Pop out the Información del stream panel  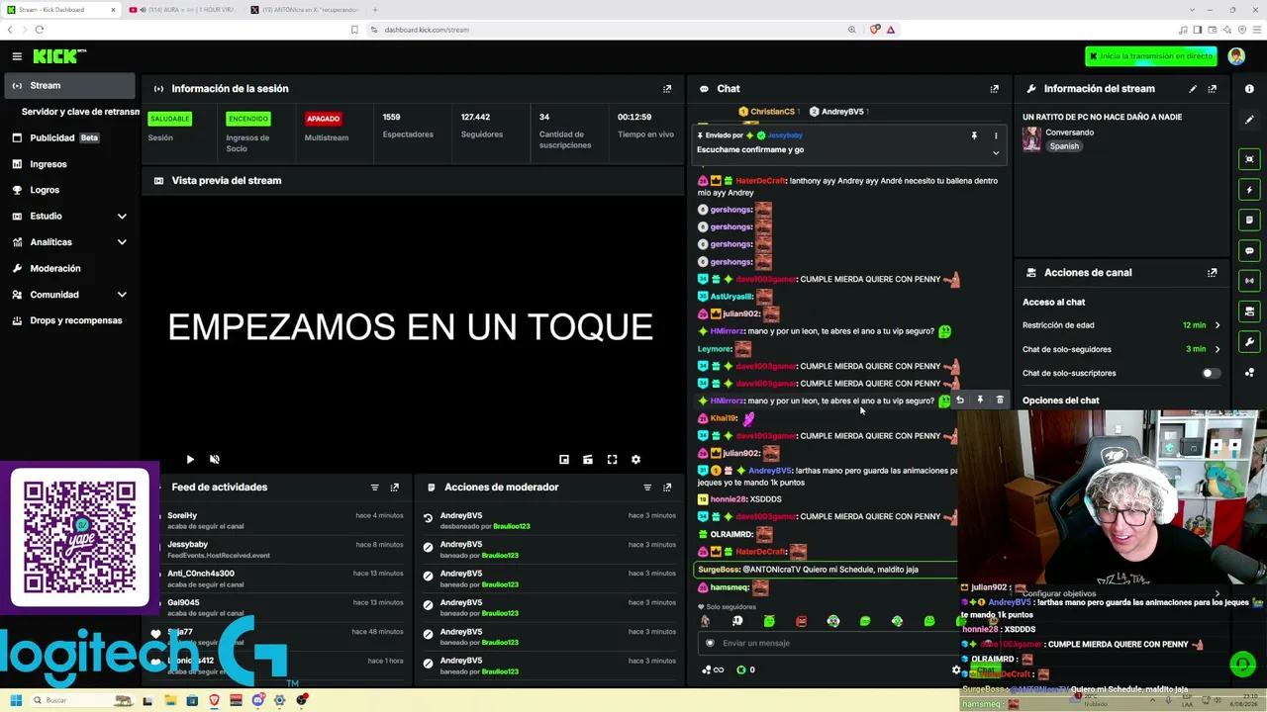[x=1213, y=89]
